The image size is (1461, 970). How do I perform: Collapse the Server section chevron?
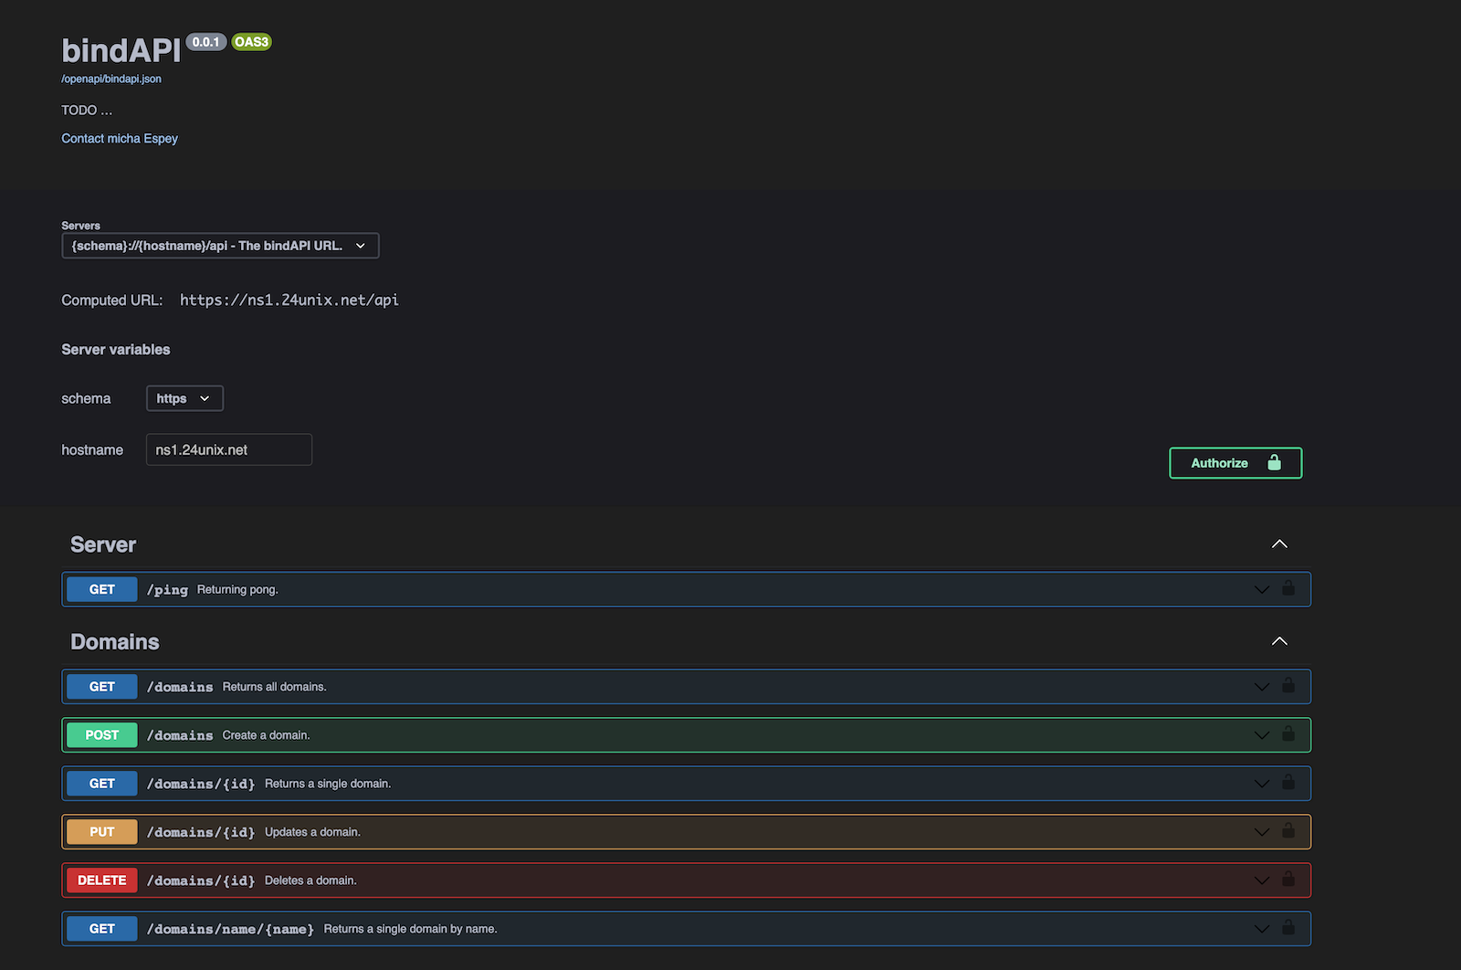(x=1279, y=544)
